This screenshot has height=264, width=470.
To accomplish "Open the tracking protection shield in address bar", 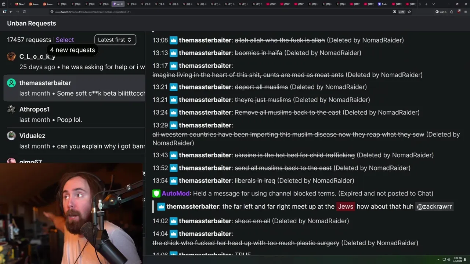I will (x=52, y=12).
